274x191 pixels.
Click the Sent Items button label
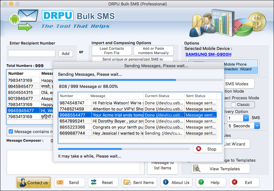(x=143, y=182)
